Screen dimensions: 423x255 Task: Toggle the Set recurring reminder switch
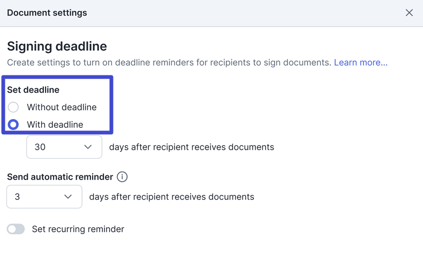click(x=16, y=229)
